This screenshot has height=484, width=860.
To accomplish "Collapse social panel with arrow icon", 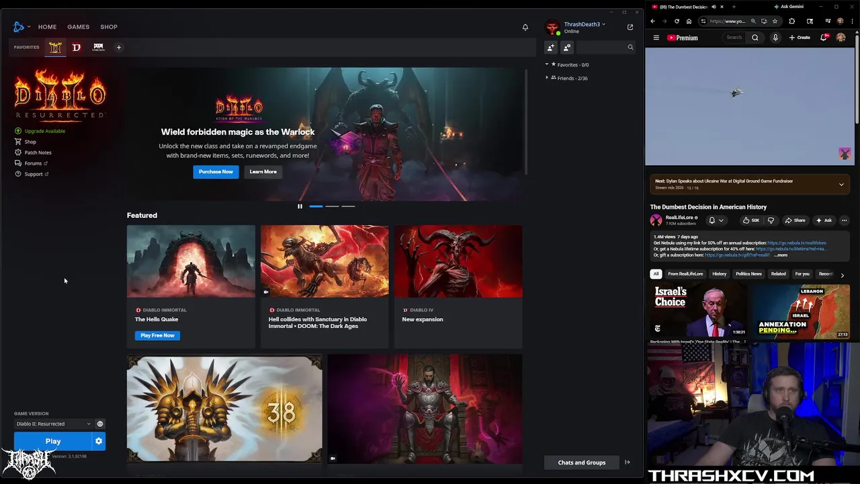I will click(x=628, y=462).
